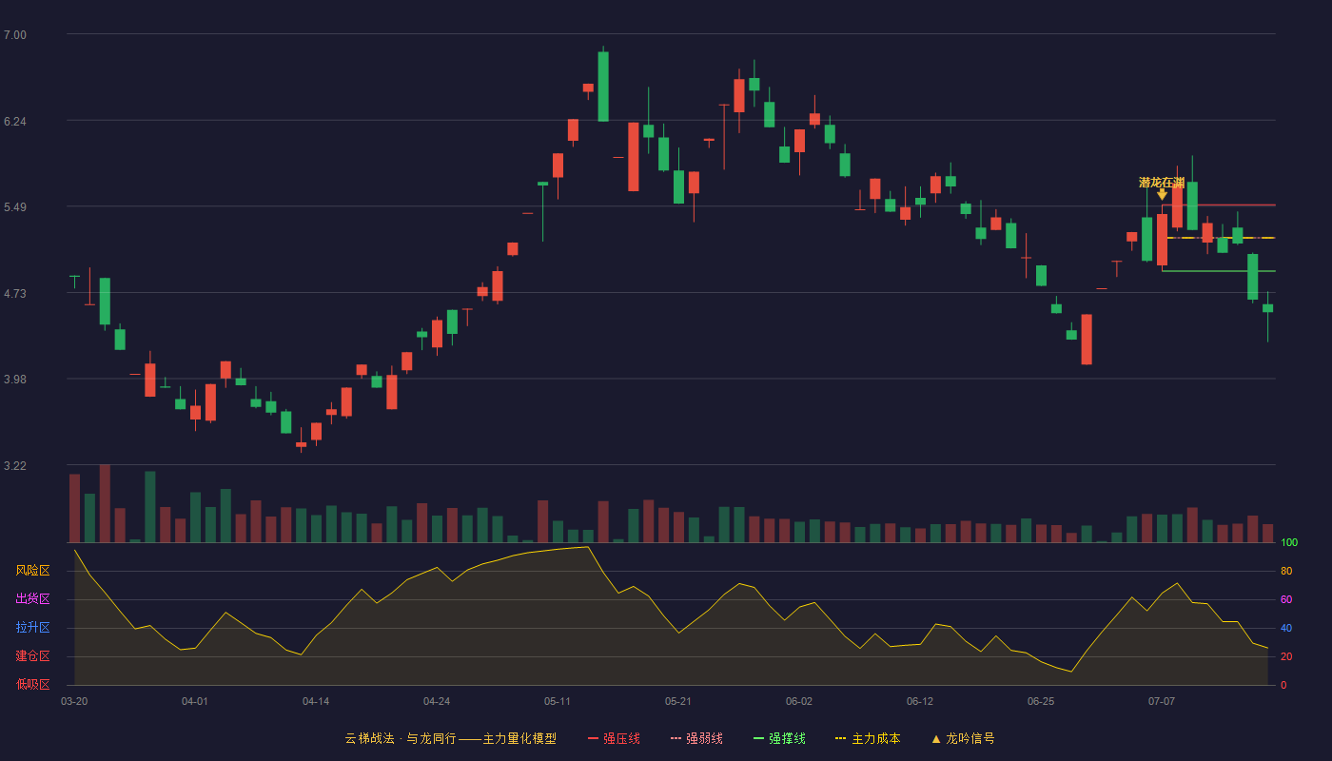Screen dimensions: 1332x761
Task: Click the 4.73 price axis label
Action: point(14,294)
